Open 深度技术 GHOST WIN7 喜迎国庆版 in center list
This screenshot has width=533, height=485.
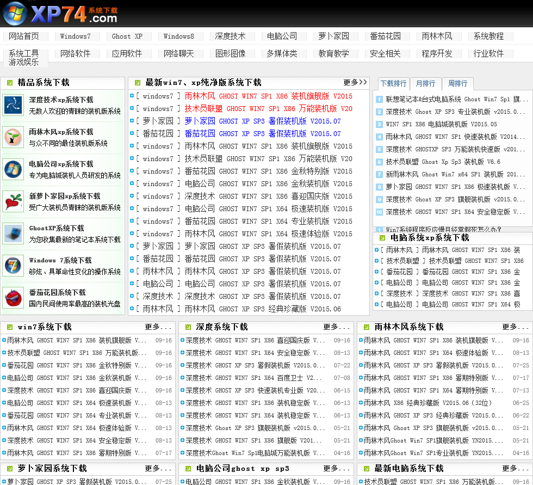coord(269,197)
